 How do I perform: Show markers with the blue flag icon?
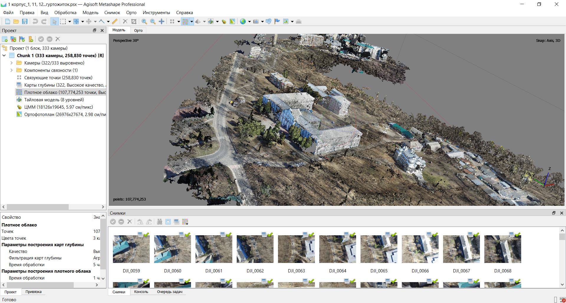[277, 21]
